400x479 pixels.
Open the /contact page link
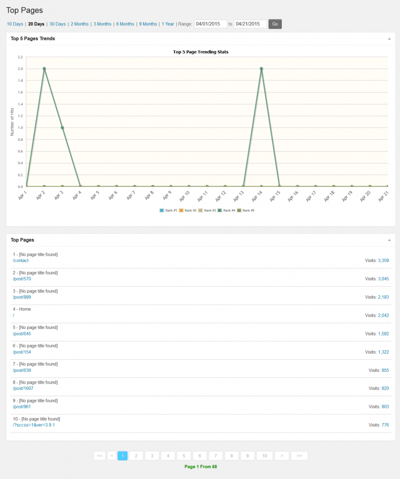[21, 261]
